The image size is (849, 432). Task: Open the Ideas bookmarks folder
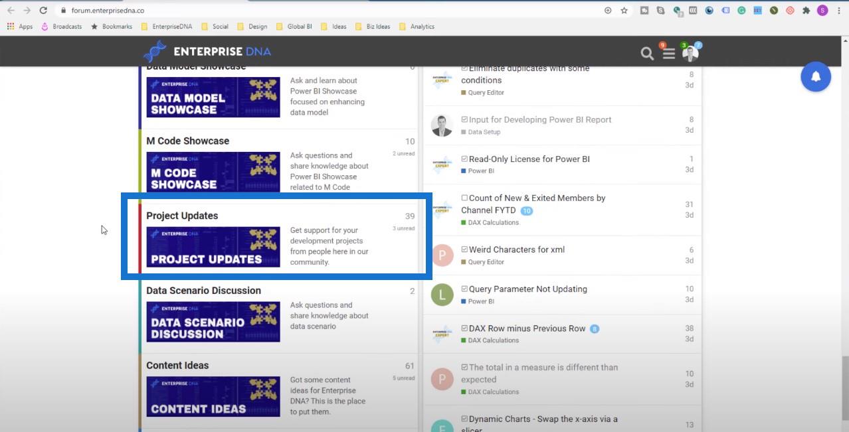click(333, 27)
